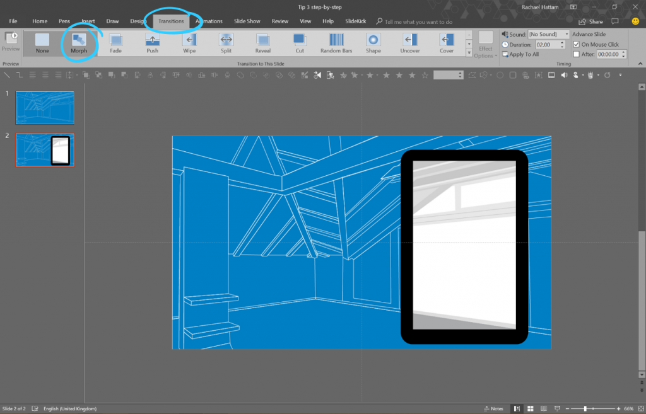646x414 pixels.
Task: Choose the Random Bars transition
Action: click(336, 43)
